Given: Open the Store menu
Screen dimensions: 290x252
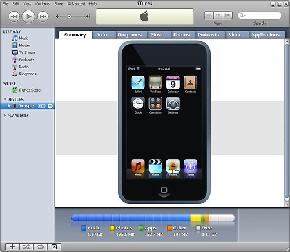Looking at the screenshot, I should click(x=59, y=4).
